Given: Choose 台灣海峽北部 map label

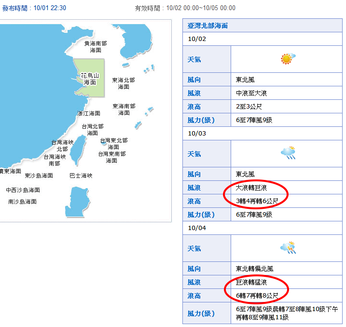Looking at the screenshot, I should coord(62,146).
